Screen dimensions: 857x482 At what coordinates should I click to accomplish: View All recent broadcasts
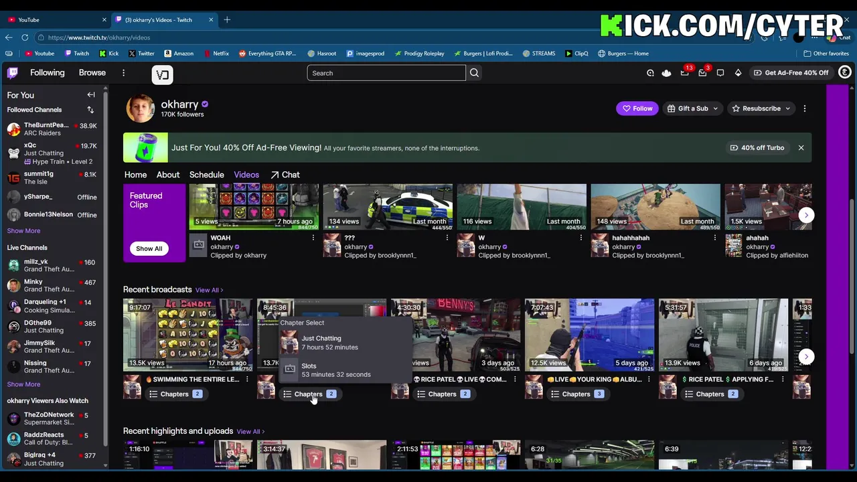click(210, 291)
